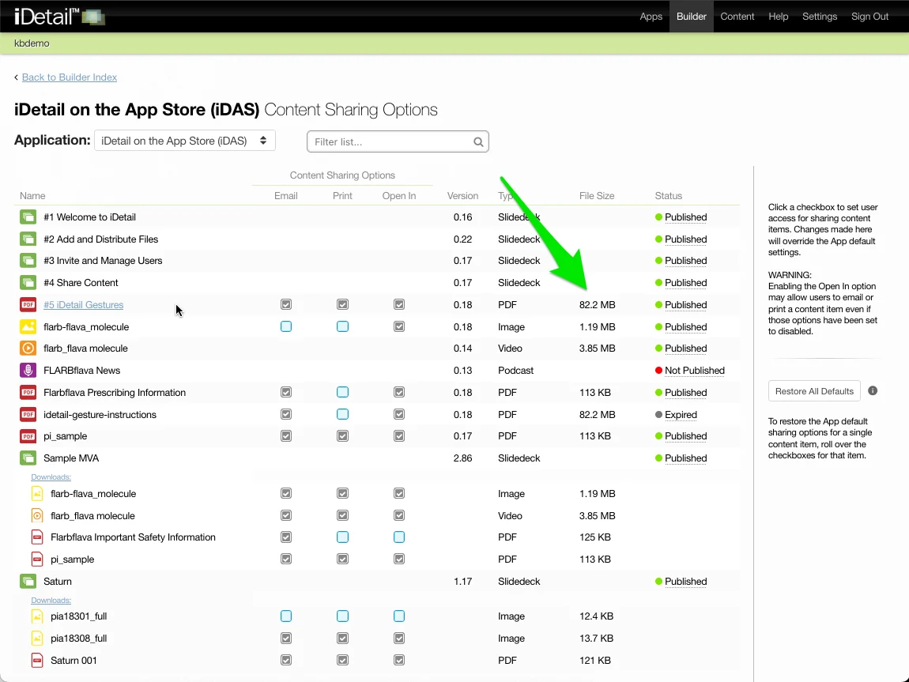
Task: Click the image icon for flarb-flava_molecule
Action: coord(28,326)
